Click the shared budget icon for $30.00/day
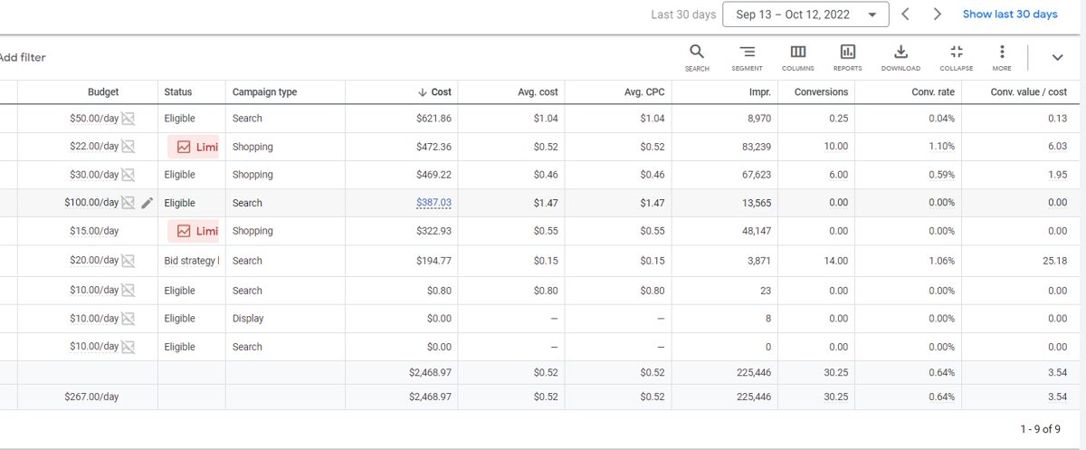The width and height of the screenshot is (1086, 450). coord(129,175)
